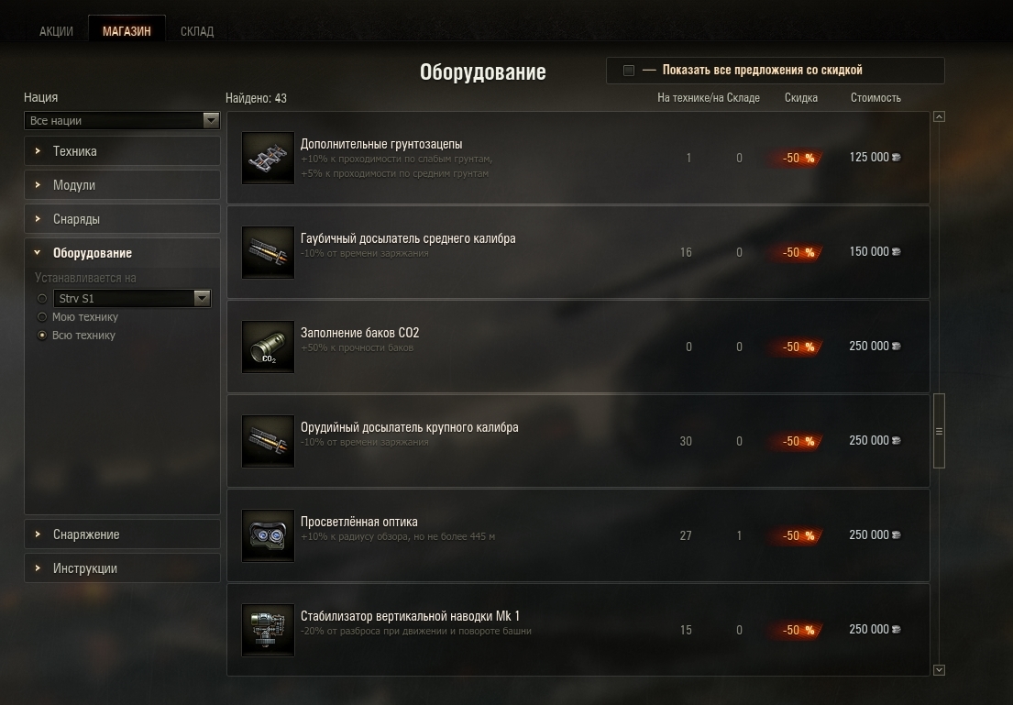Expand the Снаряды category
1013x705 pixels.
click(x=122, y=219)
